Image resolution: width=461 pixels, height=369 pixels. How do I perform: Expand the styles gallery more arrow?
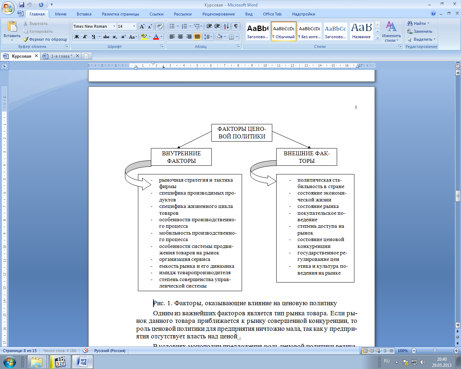(377, 39)
